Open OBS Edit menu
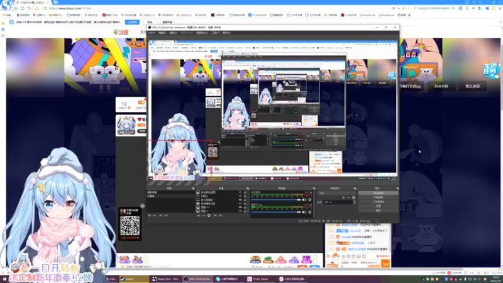Screen dimensions: 503x283 (162, 33)
